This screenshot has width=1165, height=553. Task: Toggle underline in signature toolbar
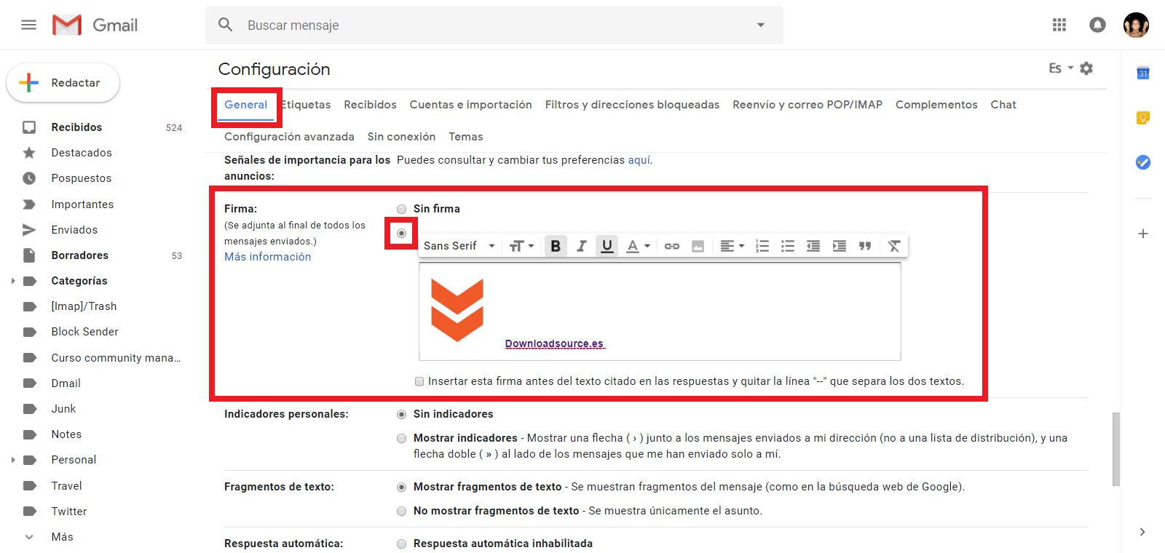(607, 246)
